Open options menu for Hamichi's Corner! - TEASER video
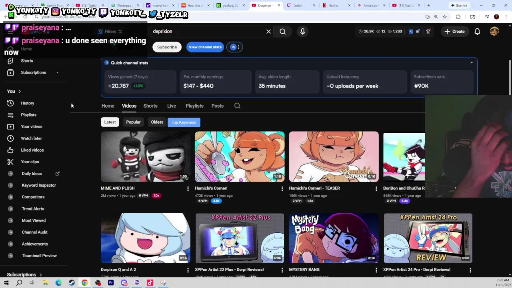This screenshot has width=512, height=288. [x=376, y=189]
